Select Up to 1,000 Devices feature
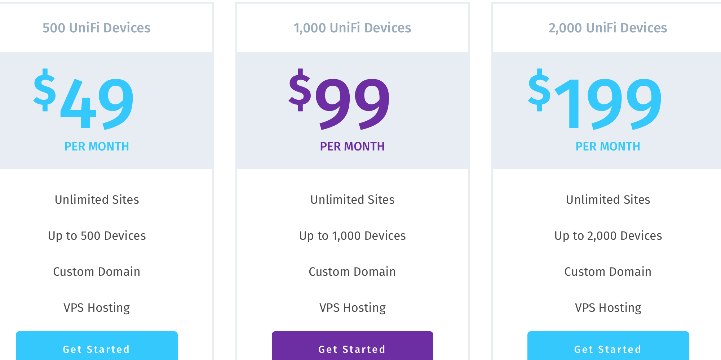The width and height of the screenshot is (721, 360). click(x=352, y=236)
